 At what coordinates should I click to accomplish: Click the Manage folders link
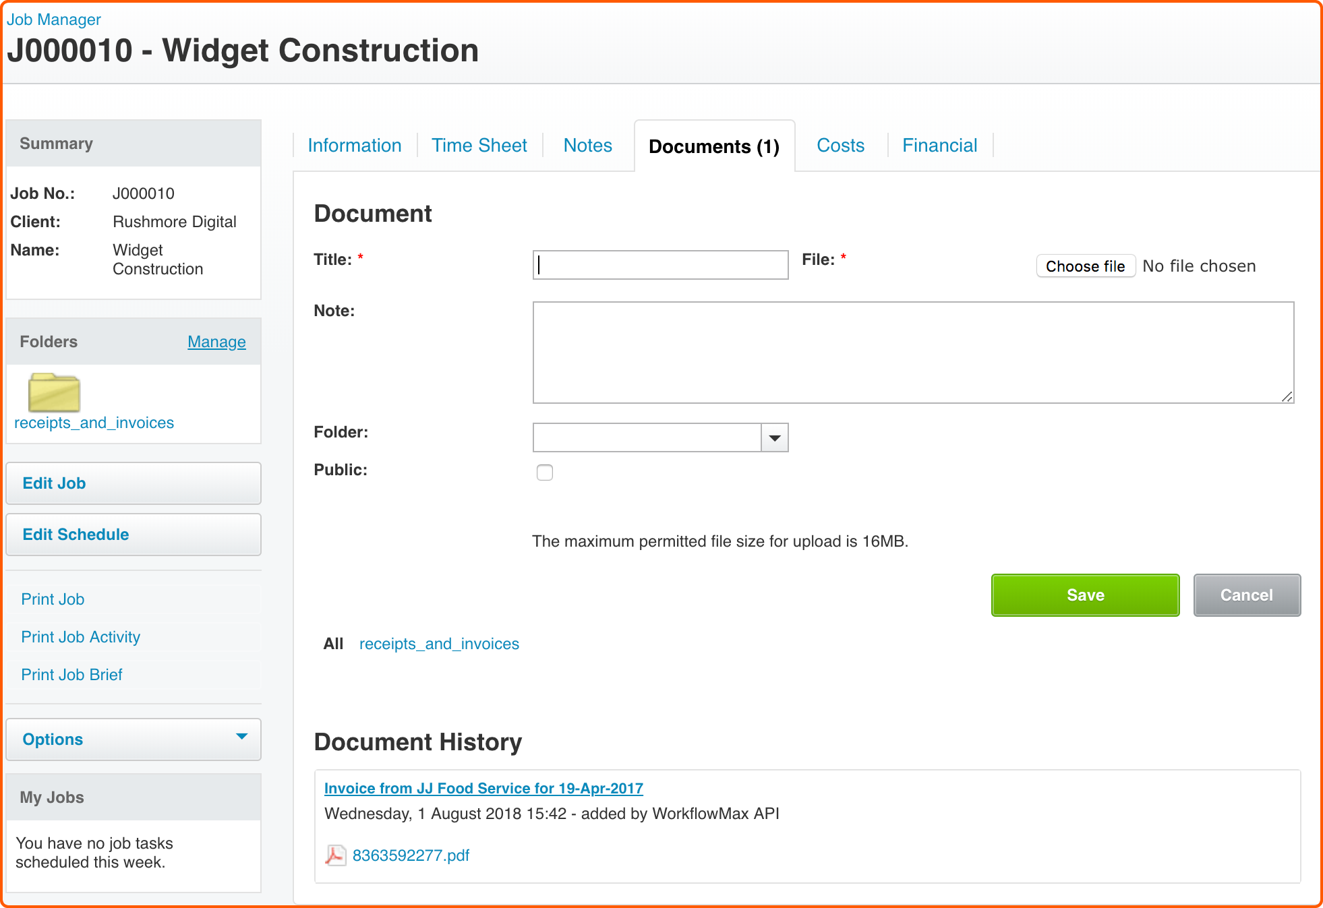(x=216, y=342)
